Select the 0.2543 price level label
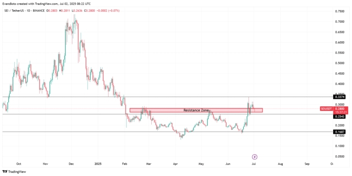The image size is (352, 176). tap(339, 117)
